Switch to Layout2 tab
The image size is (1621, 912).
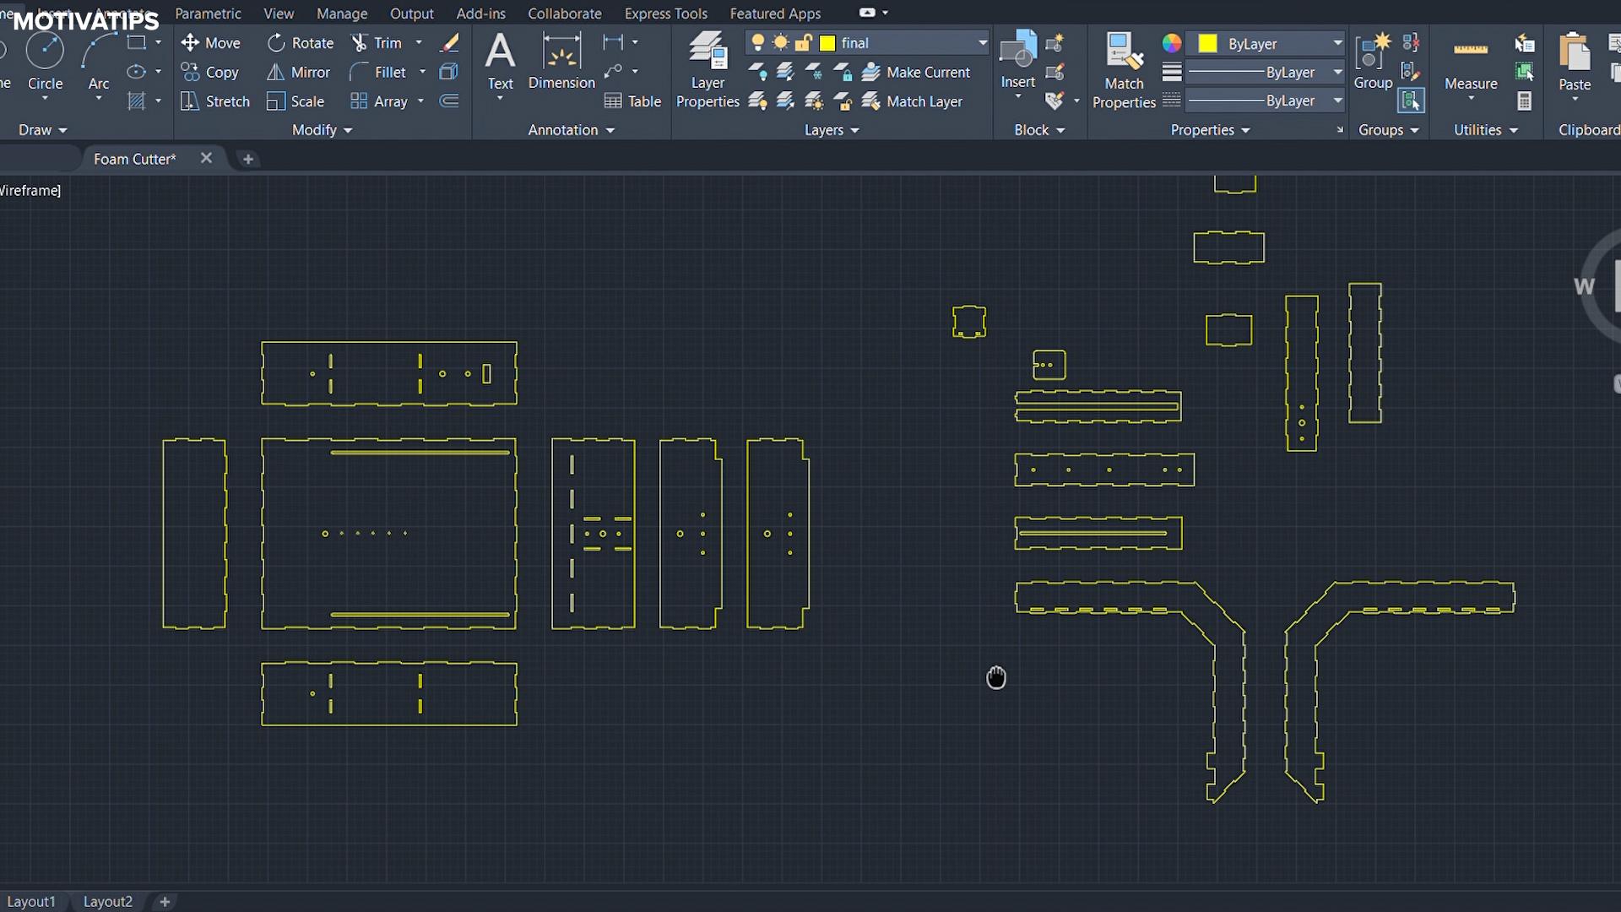108,901
